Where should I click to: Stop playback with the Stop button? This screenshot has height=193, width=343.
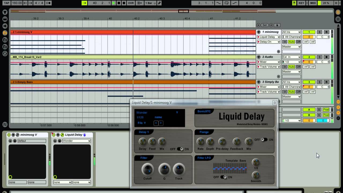click(119, 3)
